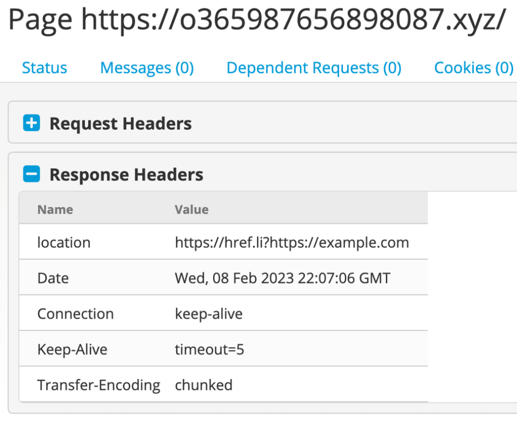Screen dimensions: 517x421
Task: Click the Date response header row
Action: [222, 278]
